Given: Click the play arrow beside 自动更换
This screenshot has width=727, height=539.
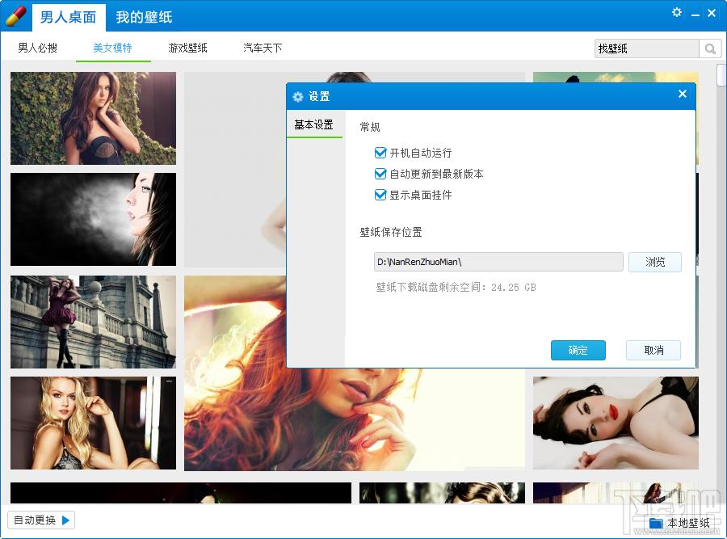Looking at the screenshot, I should coord(66,520).
